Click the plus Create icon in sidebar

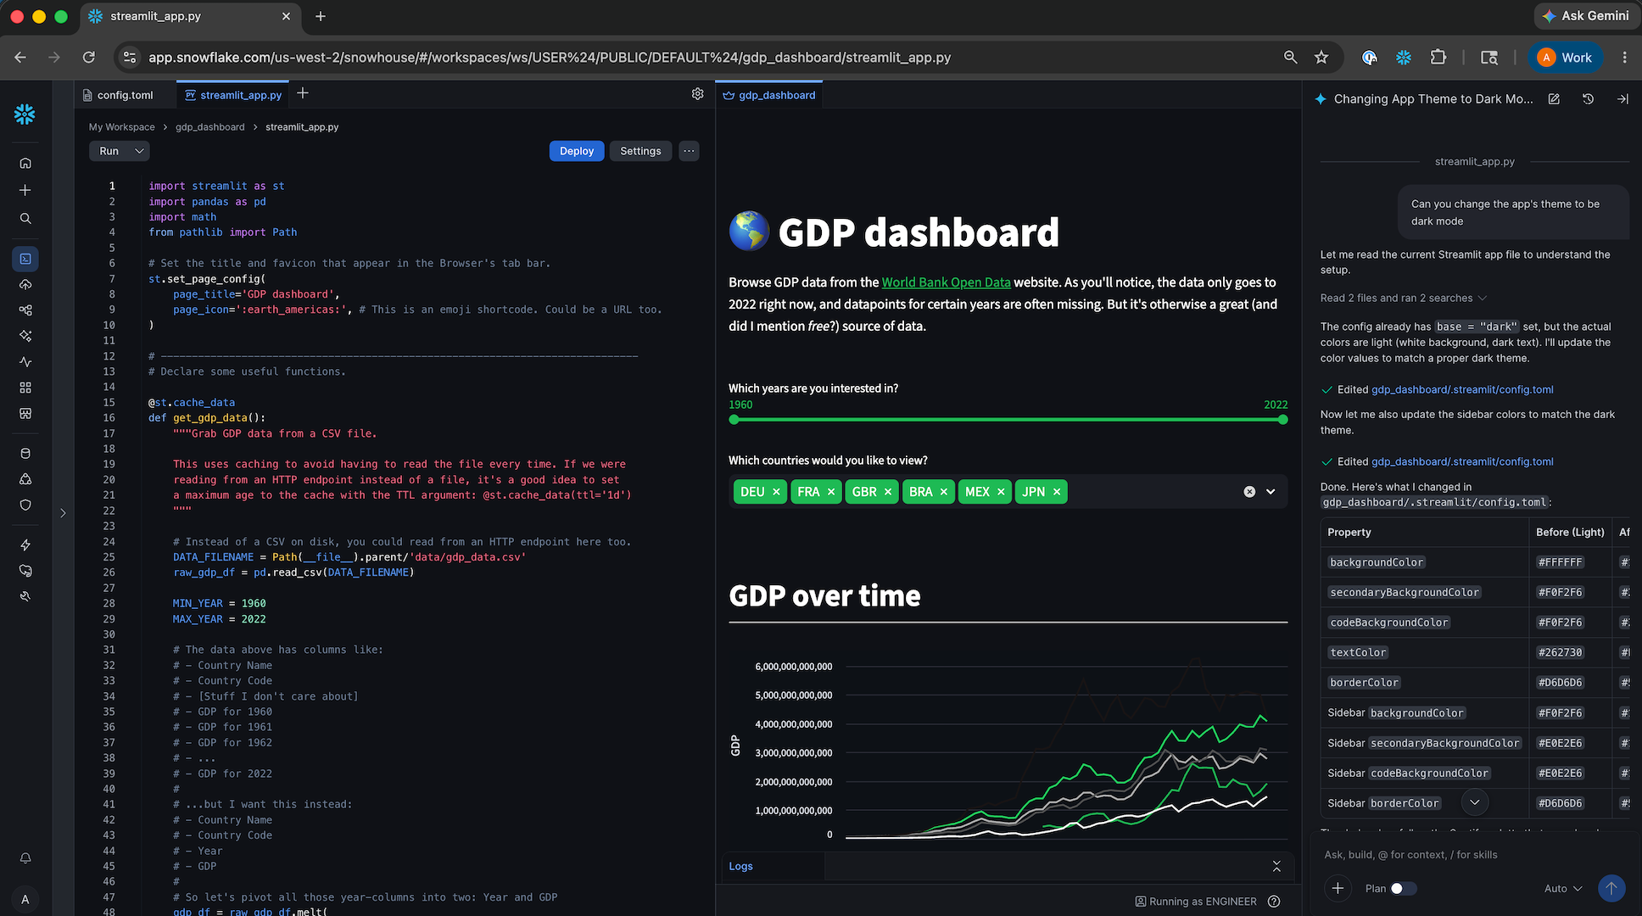pos(25,190)
